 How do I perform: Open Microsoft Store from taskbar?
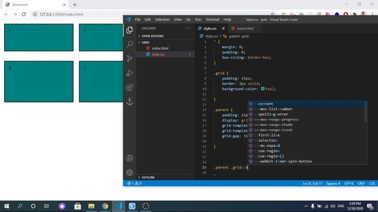(x=77, y=206)
